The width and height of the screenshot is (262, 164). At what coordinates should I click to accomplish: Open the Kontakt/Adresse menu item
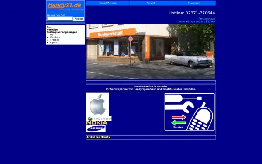coord(107,3)
